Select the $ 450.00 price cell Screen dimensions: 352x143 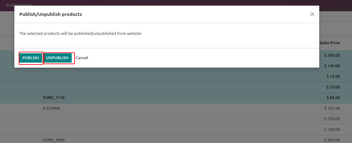[x=332, y=140]
